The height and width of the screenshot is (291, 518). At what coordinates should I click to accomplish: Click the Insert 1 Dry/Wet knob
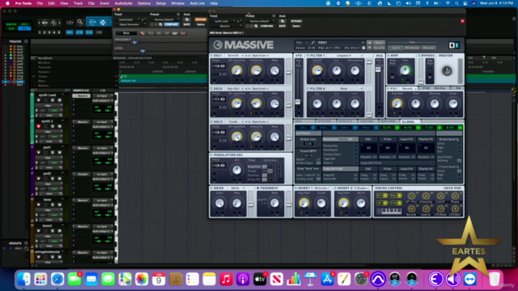coord(304,203)
